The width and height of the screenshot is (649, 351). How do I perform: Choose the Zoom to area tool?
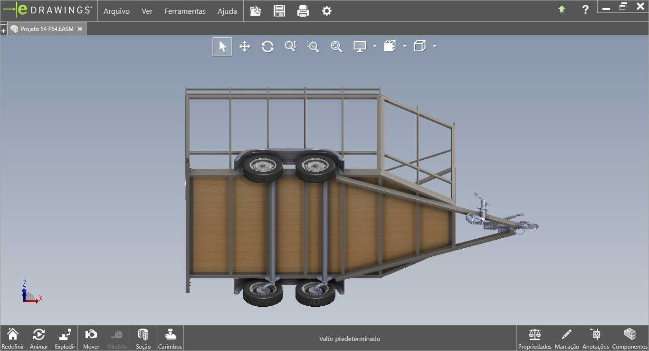(x=313, y=47)
